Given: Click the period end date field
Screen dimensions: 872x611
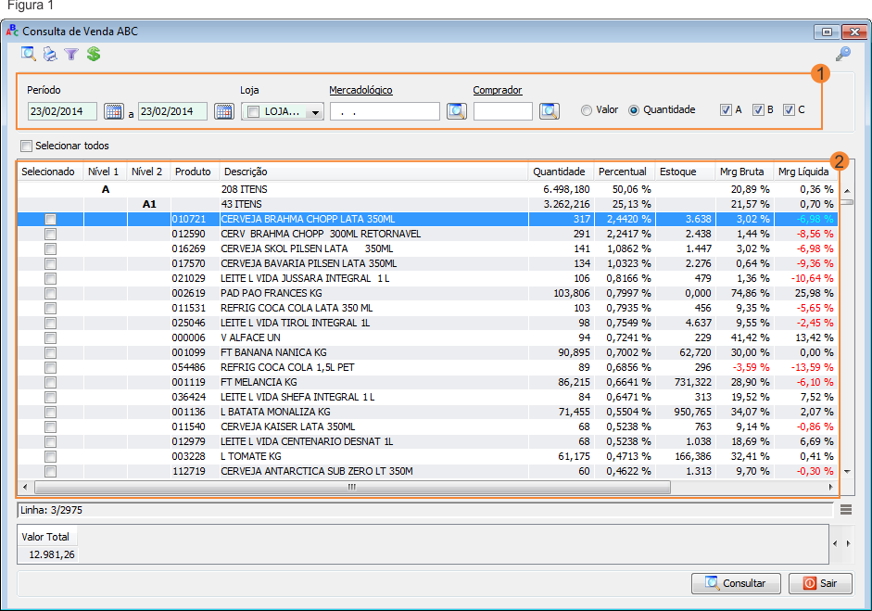Looking at the screenshot, I should tap(172, 111).
